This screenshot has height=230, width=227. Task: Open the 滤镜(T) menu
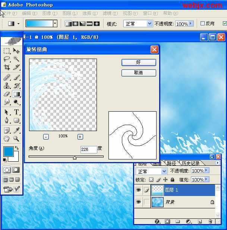110,13
